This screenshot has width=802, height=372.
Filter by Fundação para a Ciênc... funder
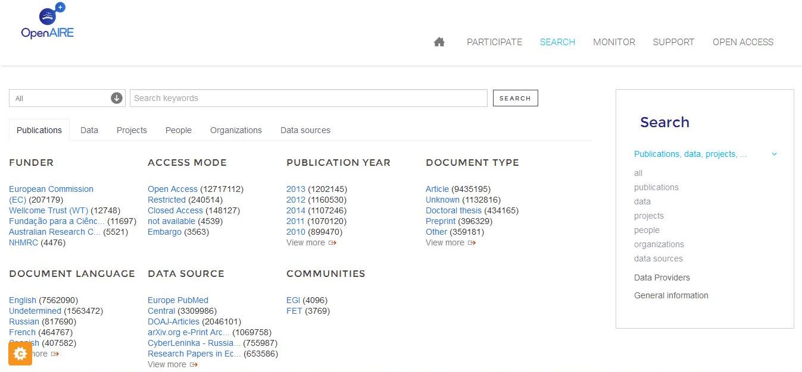[57, 221]
